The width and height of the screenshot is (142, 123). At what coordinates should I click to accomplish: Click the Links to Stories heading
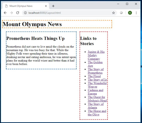pyautogui.click(x=88, y=41)
